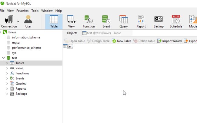The width and height of the screenshot is (197, 123).
Task: Select Events in the tree
Action: (20, 78)
